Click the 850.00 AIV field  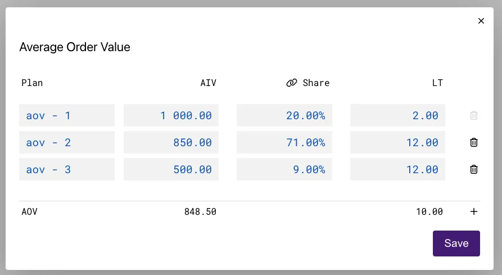click(x=171, y=142)
